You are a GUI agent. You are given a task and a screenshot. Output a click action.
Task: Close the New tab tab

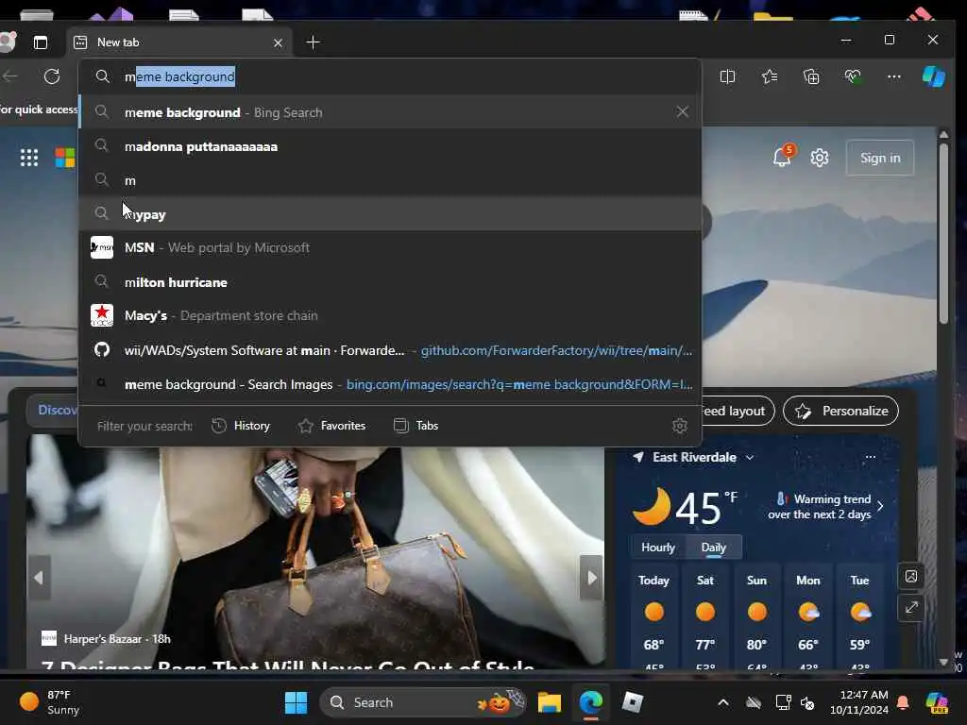(x=278, y=42)
